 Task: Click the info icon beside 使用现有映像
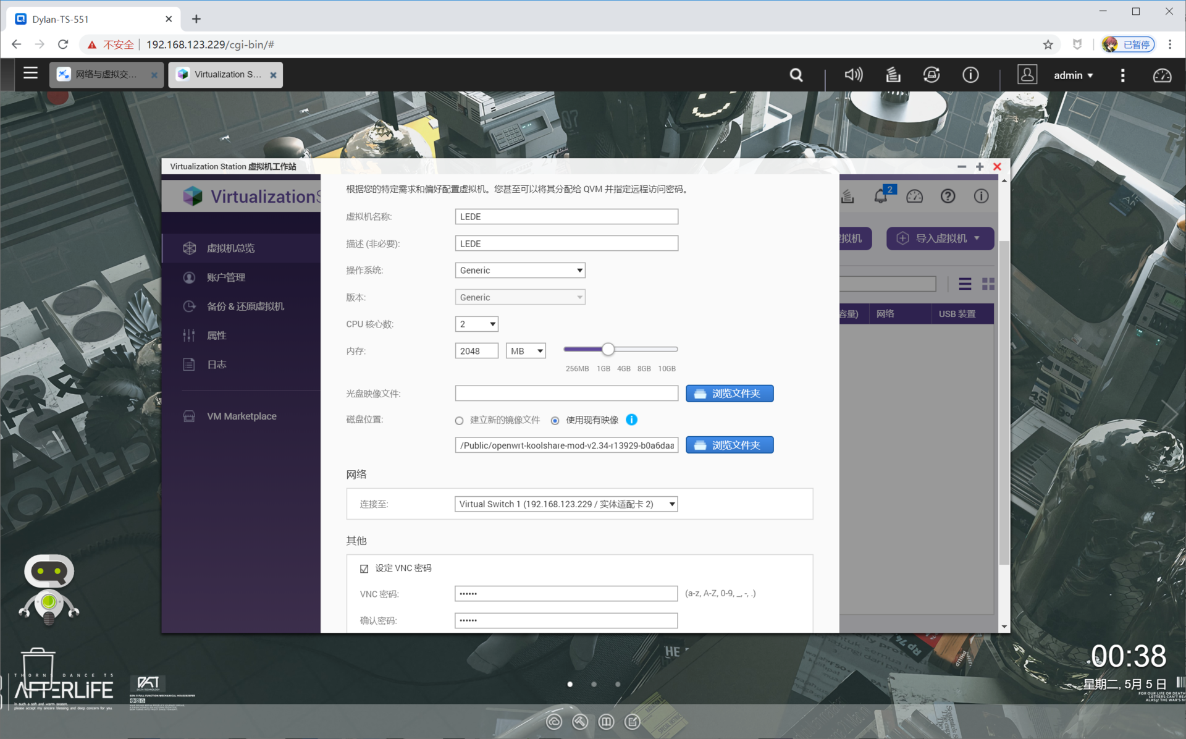pyautogui.click(x=631, y=420)
